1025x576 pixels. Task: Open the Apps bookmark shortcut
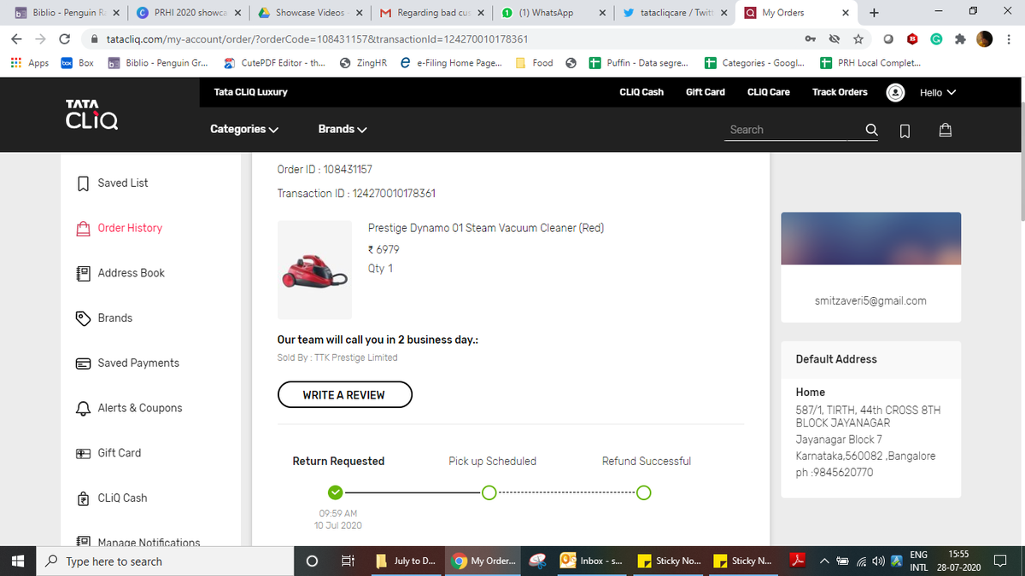[x=29, y=63]
